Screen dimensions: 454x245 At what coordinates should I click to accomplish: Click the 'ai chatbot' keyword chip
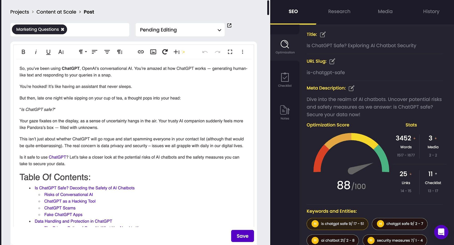tap(333, 240)
